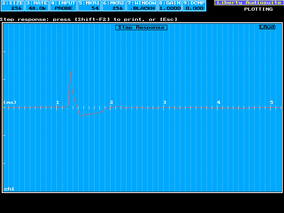Click the 3 ms time axis marker
Image resolution: width=284 pixels, height=213 pixels.
[165, 103]
